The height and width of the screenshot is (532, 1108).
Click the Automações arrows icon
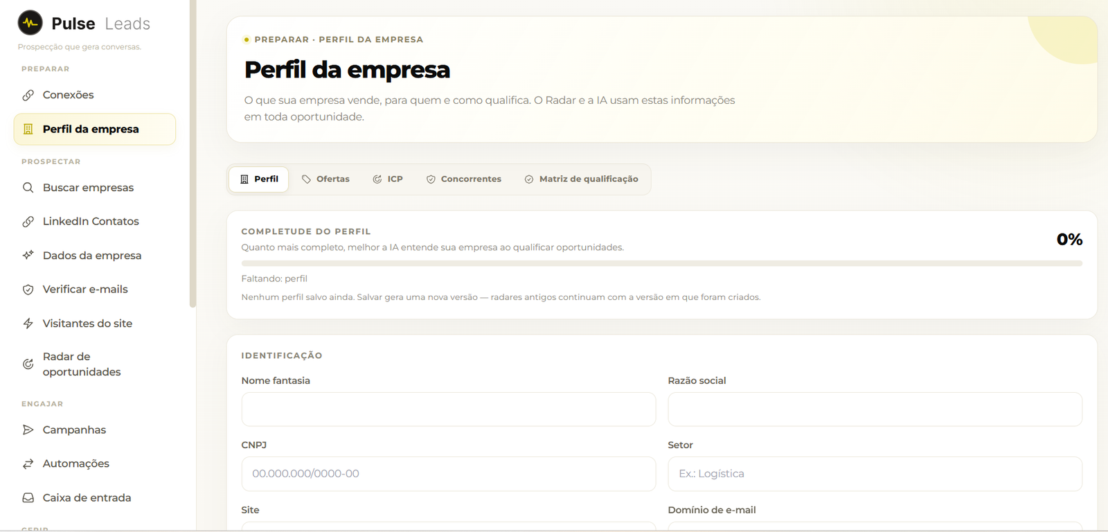click(x=28, y=464)
